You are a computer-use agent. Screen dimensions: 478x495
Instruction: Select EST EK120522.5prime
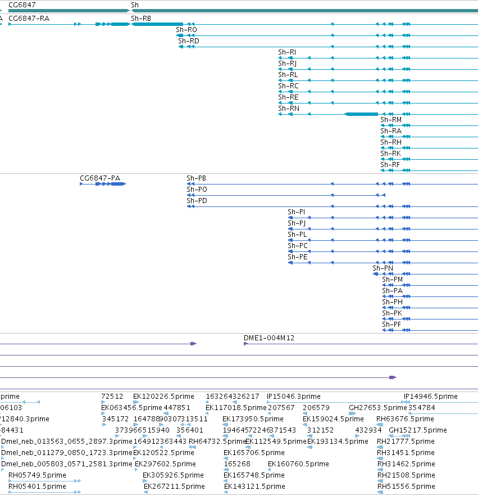coord(163,453)
